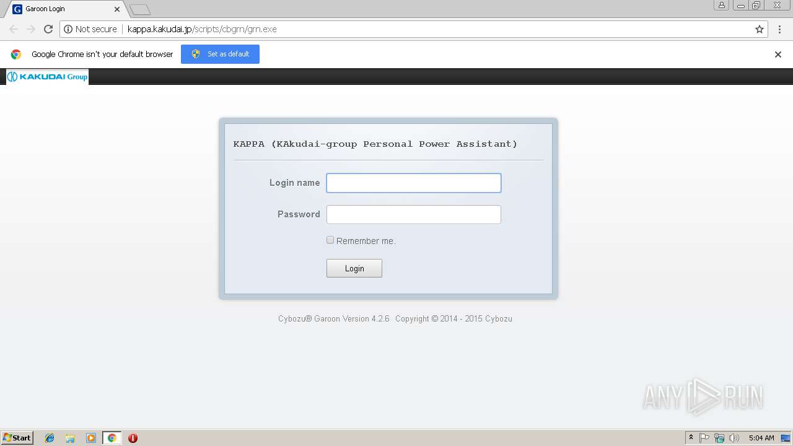793x446 pixels.
Task: Dismiss the default browser notification bar
Action: 778,55
